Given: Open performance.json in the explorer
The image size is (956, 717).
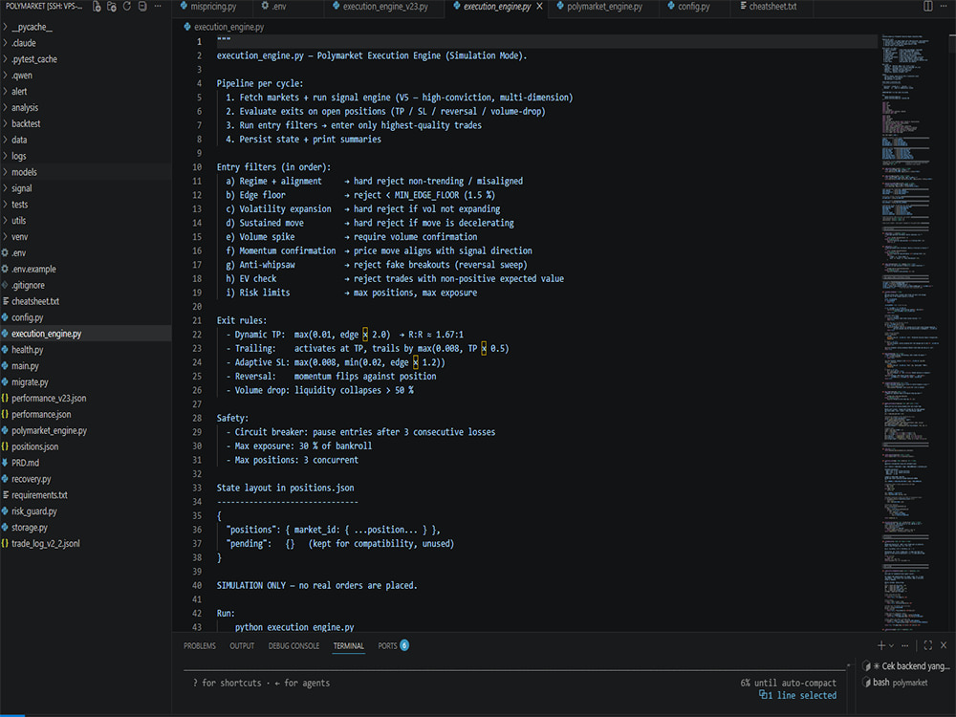Looking at the screenshot, I should pos(86,415).
